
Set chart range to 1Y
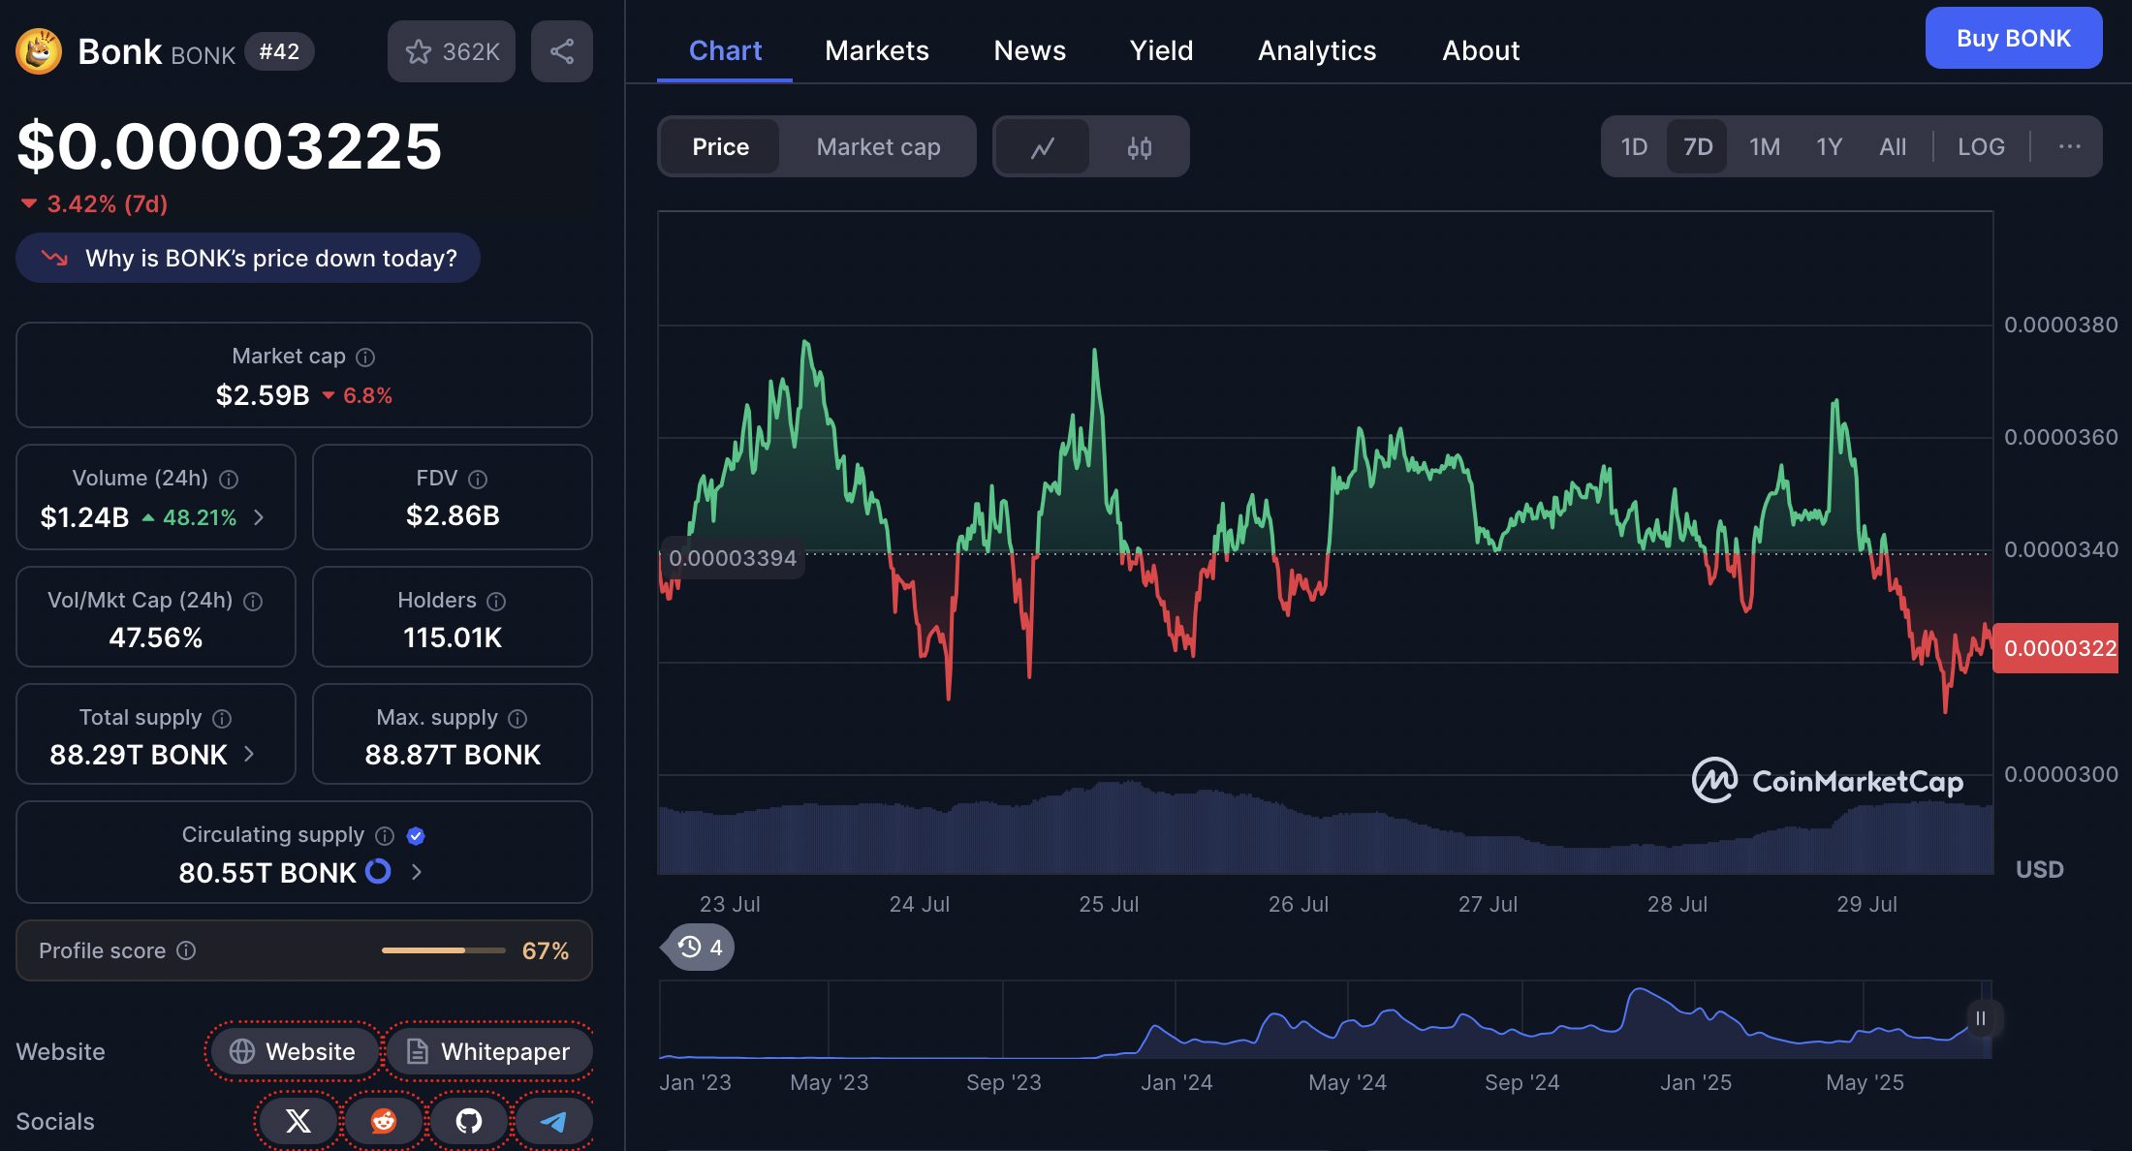pos(1829,147)
